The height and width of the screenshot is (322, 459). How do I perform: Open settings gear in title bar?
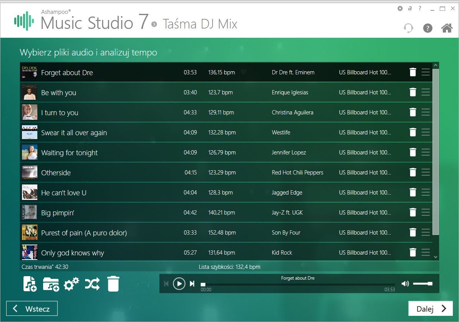pos(400,8)
